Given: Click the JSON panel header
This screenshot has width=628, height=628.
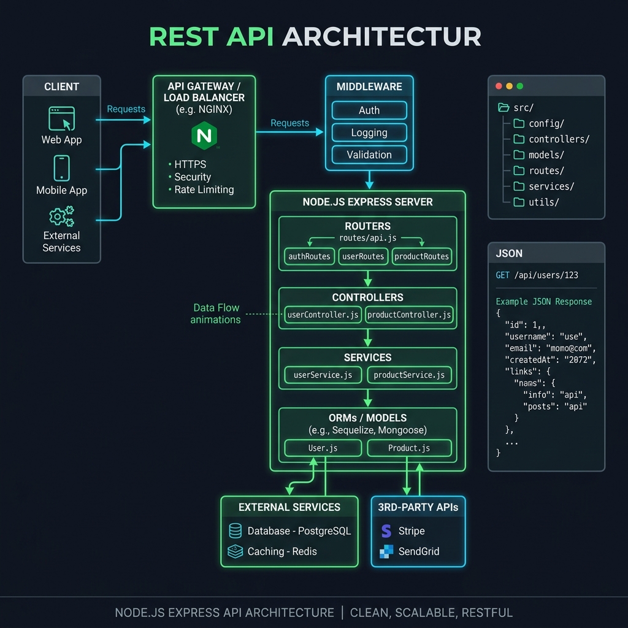Looking at the screenshot, I should [x=546, y=253].
